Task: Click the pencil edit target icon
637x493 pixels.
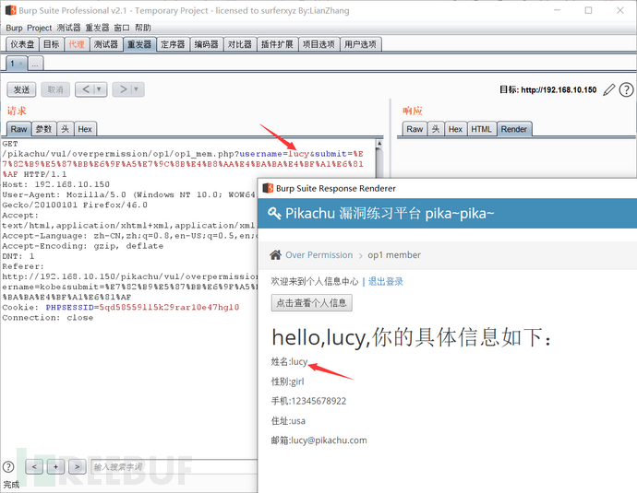Action: [x=608, y=89]
